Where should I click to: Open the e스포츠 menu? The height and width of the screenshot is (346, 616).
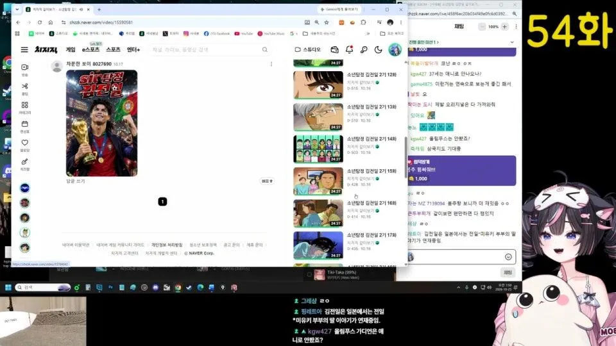(90, 50)
